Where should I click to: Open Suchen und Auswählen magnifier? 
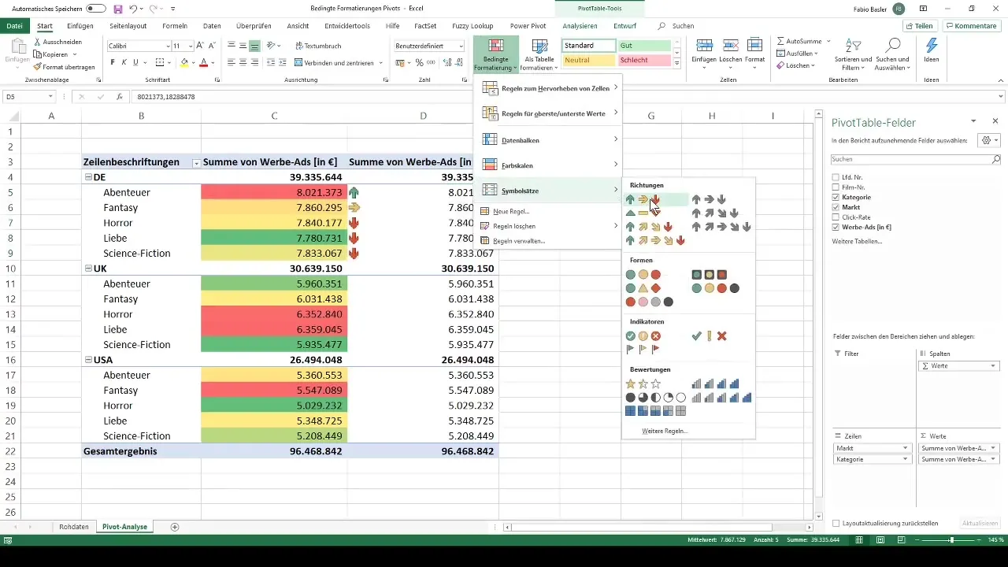coord(894,54)
